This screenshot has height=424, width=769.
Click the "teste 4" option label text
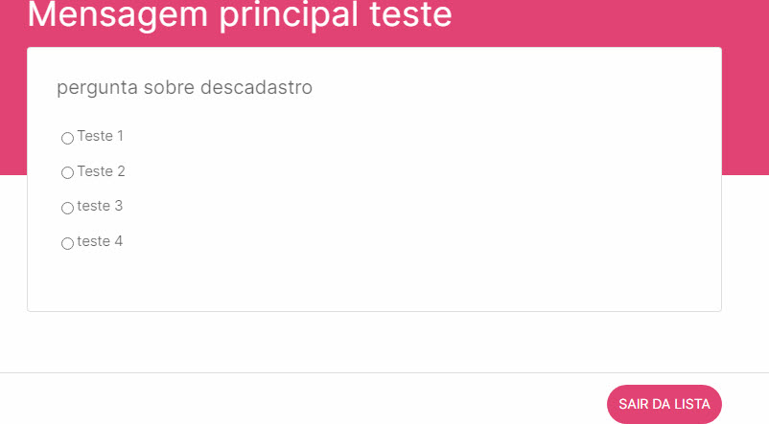click(x=100, y=241)
